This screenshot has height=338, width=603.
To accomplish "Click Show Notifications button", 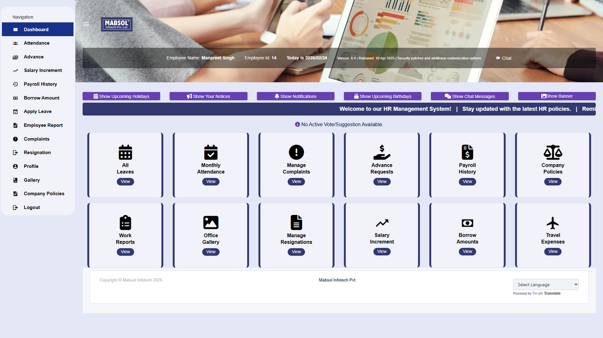I will pos(295,96).
